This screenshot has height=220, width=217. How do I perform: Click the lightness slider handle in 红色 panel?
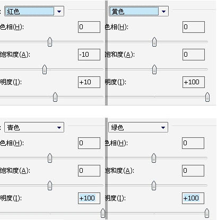55,97
